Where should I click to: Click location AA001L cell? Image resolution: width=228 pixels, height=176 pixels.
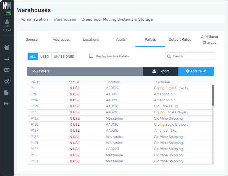click(x=112, y=94)
